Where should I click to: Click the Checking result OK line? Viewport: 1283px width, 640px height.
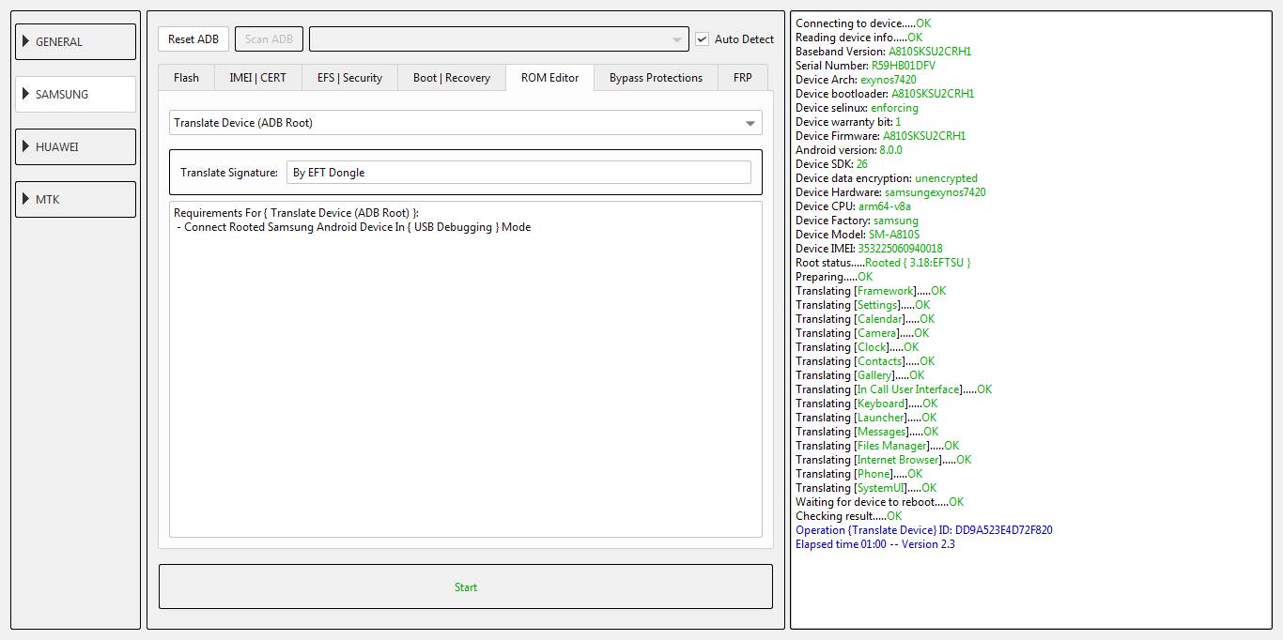[848, 516]
